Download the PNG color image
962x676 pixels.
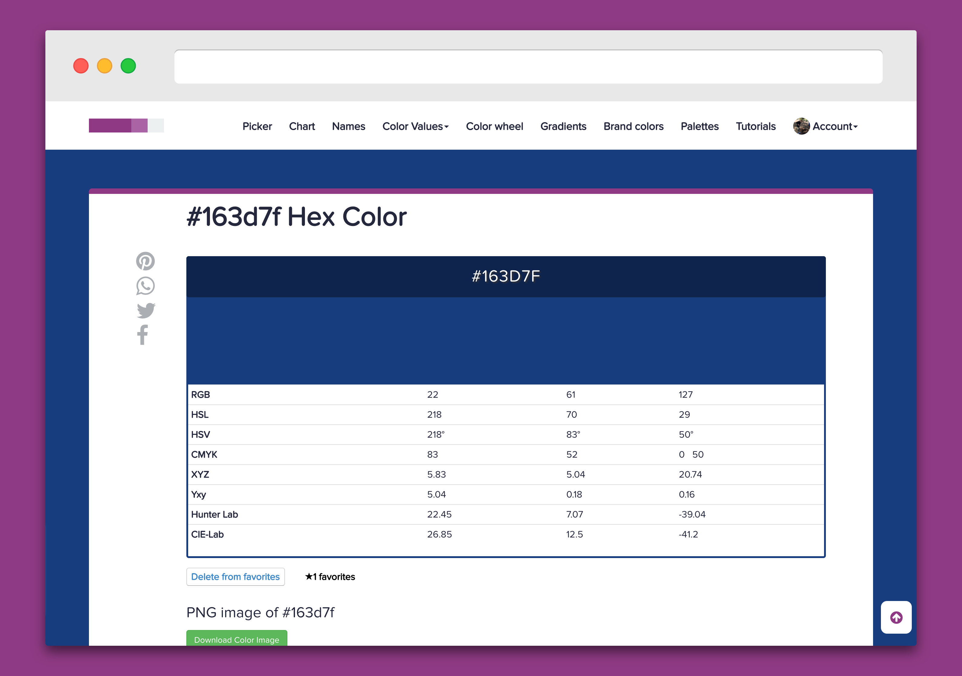point(236,640)
